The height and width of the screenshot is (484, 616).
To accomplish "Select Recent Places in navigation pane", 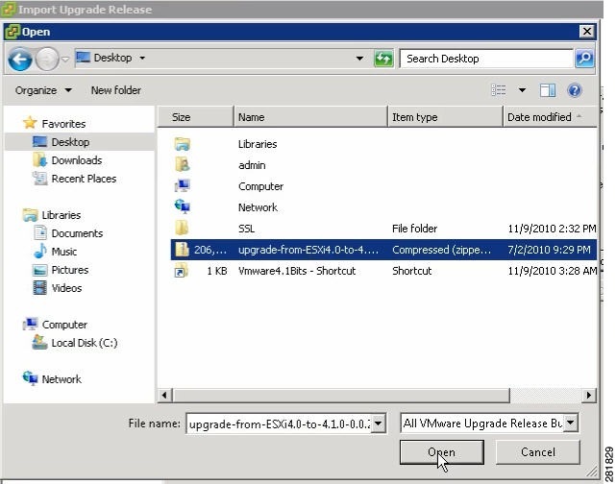I will pos(84,179).
